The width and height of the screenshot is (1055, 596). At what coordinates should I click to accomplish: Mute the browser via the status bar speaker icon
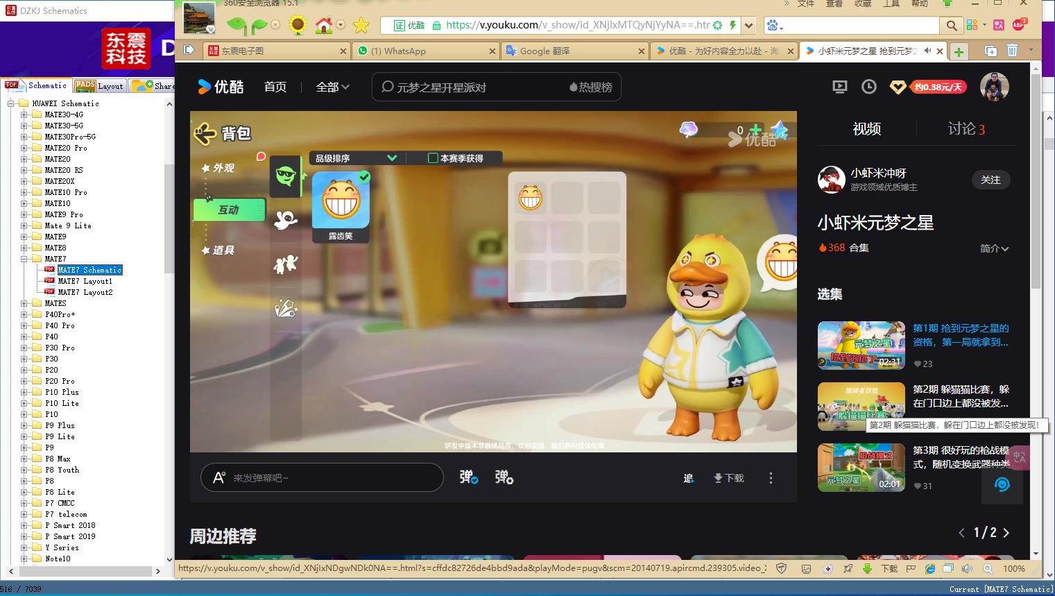point(968,568)
